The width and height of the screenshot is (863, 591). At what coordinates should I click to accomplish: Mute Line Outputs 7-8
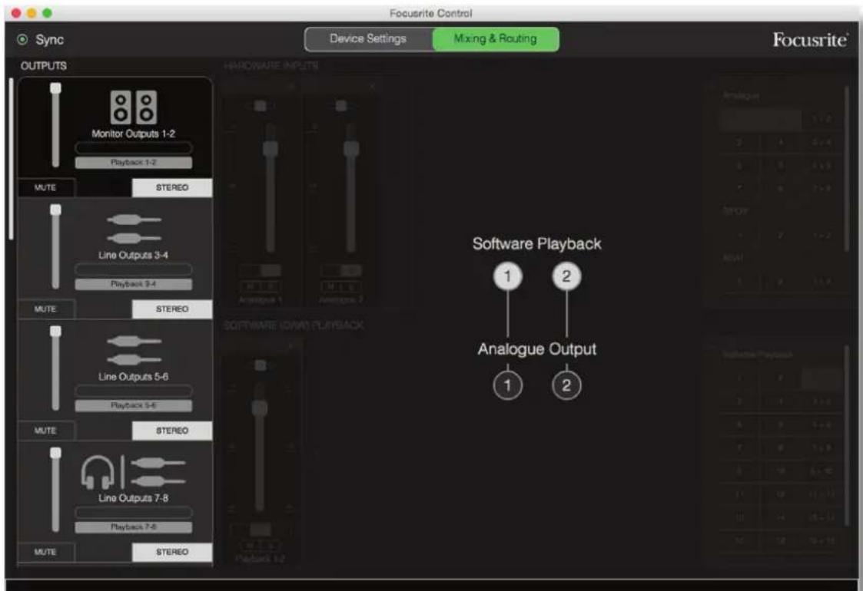(x=46, y=552)
